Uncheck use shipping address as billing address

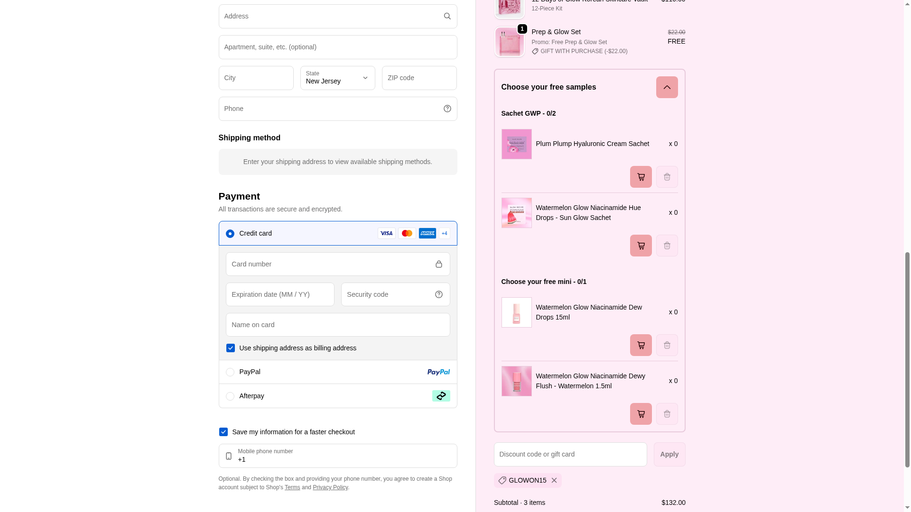click(x=231, y=348)
